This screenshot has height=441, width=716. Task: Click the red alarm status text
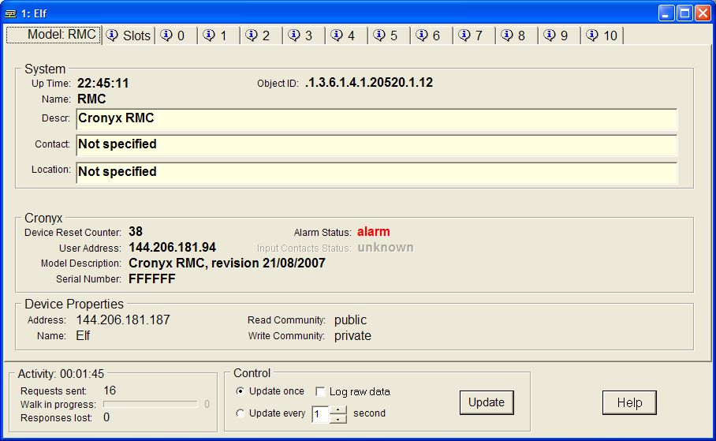374,232
